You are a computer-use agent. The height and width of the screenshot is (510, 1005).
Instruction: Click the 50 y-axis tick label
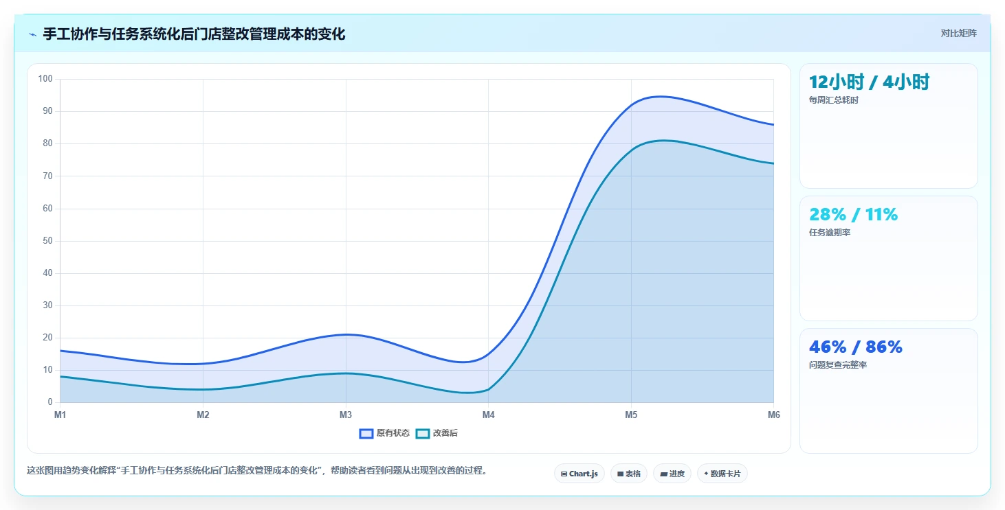(47, 241)
